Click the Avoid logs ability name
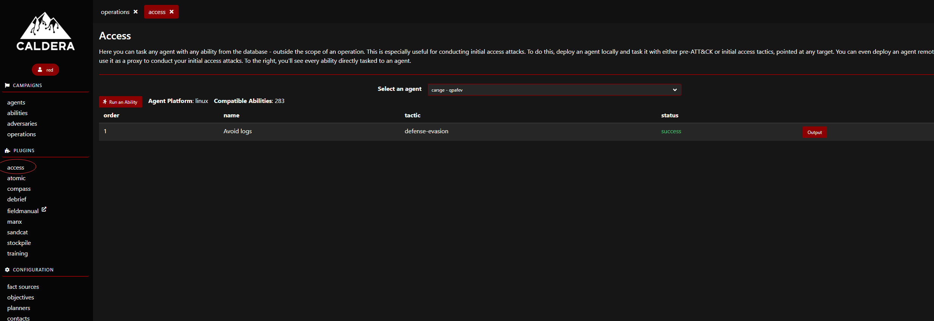 237,131
